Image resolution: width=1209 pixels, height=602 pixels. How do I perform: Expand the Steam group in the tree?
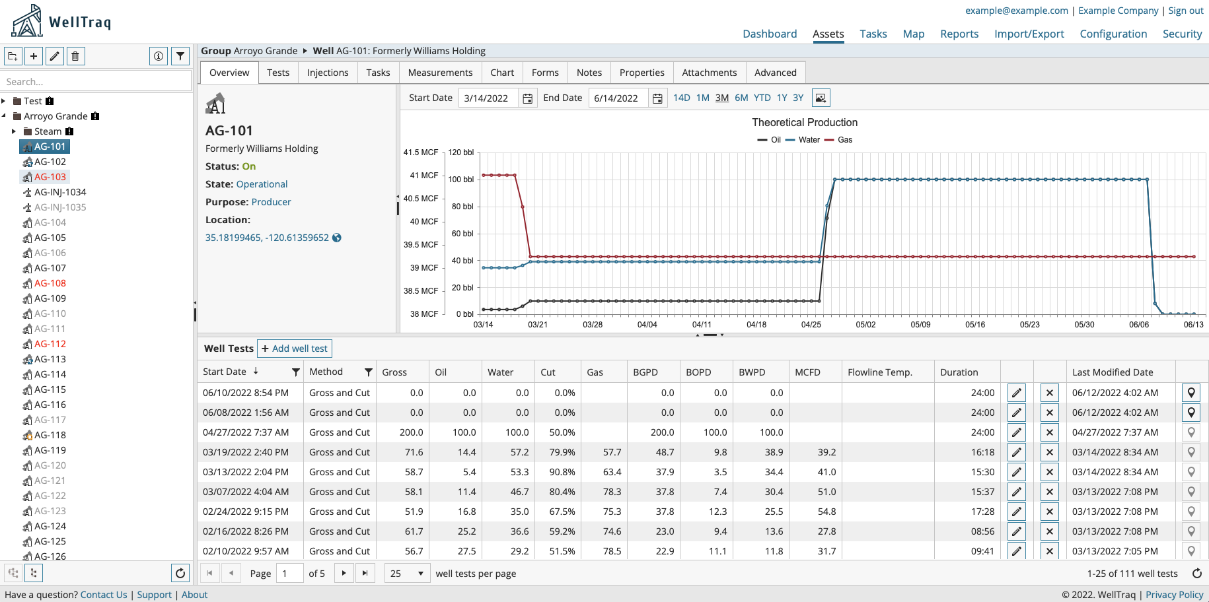15,131
